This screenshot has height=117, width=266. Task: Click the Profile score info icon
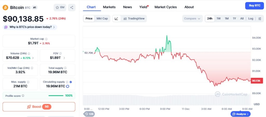pyautogui.click(x=23, y=96)
